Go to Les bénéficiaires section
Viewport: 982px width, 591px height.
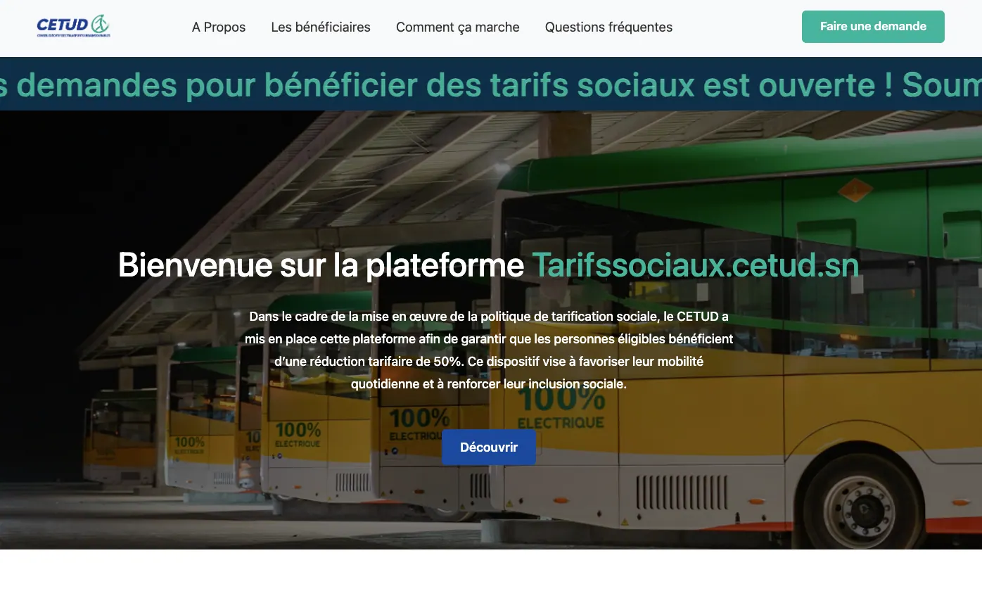321,27
